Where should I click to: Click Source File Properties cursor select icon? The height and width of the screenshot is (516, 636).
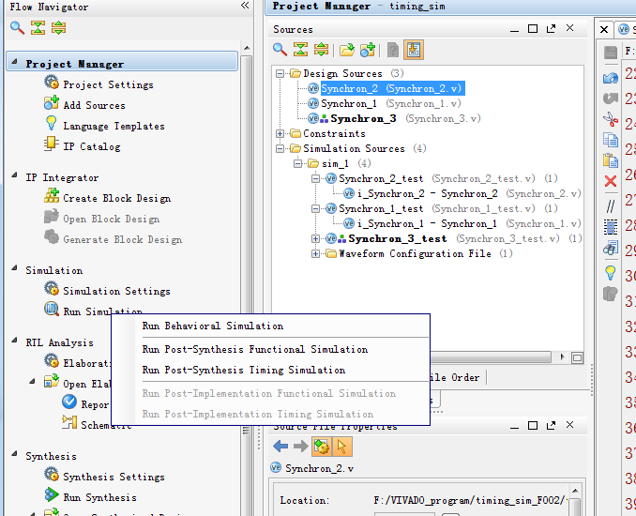click(x=342, y=447)
